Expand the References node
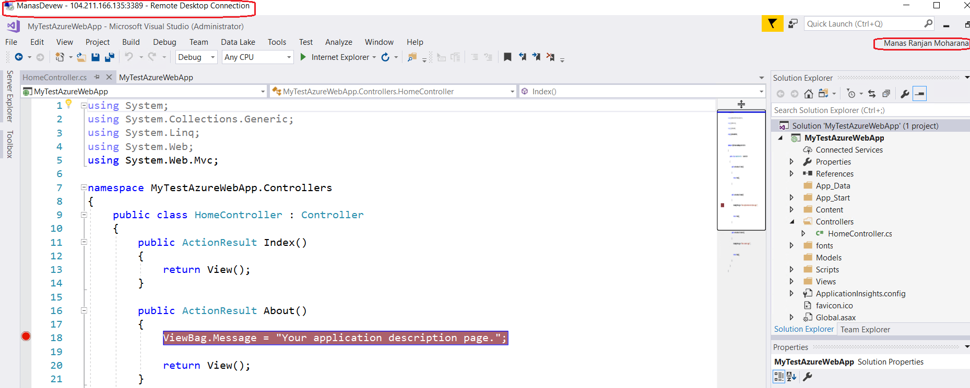 pos(791,174)
